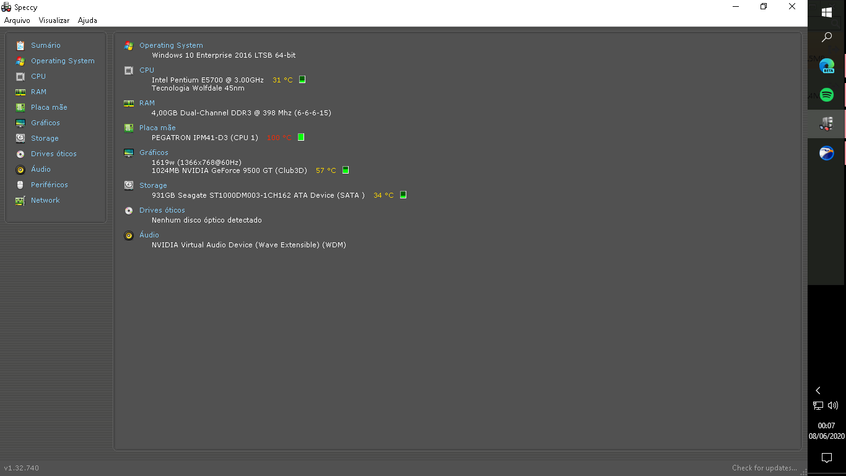Select Áudio in the sidebar
846x476 pixels.
pyautogui.click(x=41, y=169)
